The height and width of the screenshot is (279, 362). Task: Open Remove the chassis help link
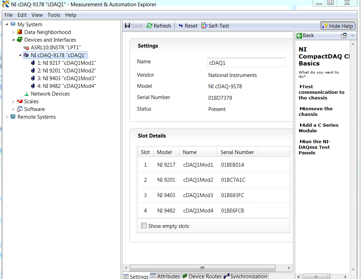tap(315, 111)
